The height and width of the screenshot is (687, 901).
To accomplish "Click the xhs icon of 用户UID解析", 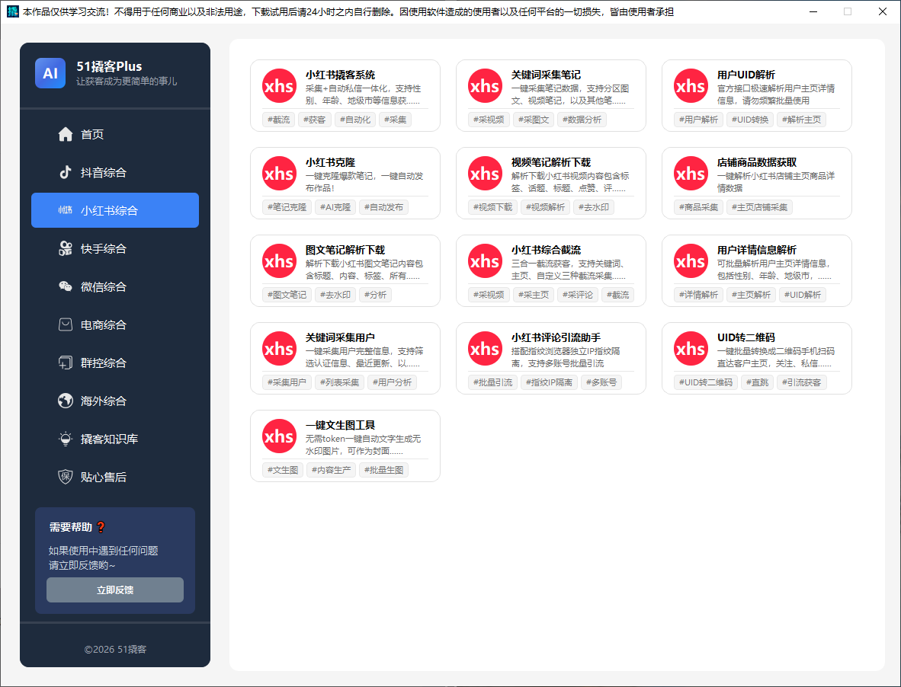I will point(690,86).
